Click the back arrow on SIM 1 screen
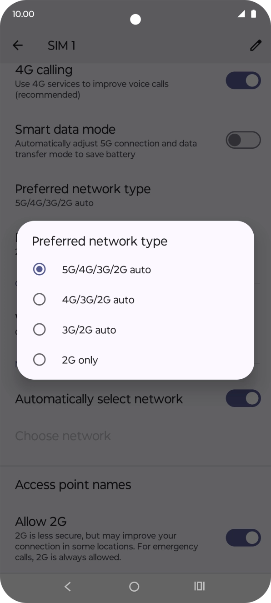Image resolution: width=271 pixels, height=603 pixels. click(17, 45)
